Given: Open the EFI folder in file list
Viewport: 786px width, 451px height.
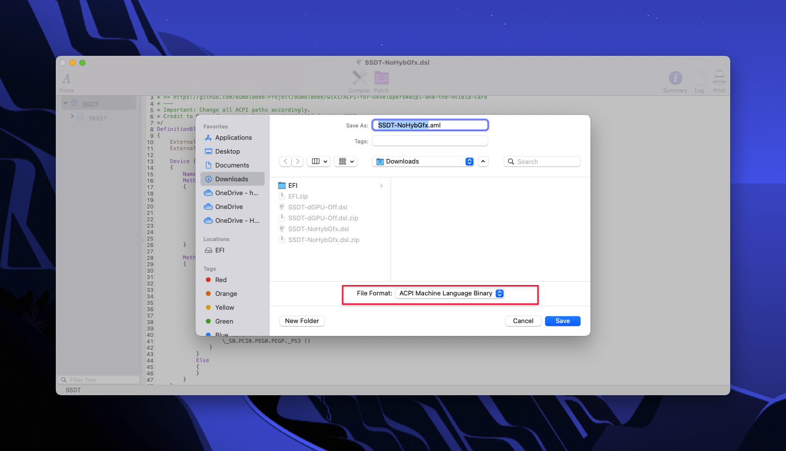Looking at the screenshot, I should click(x=293, y=186).
